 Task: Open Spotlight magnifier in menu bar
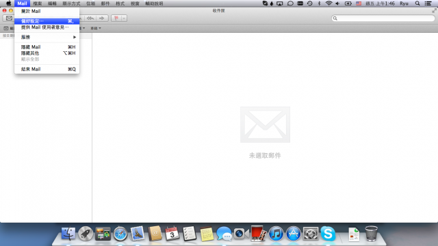417,3
